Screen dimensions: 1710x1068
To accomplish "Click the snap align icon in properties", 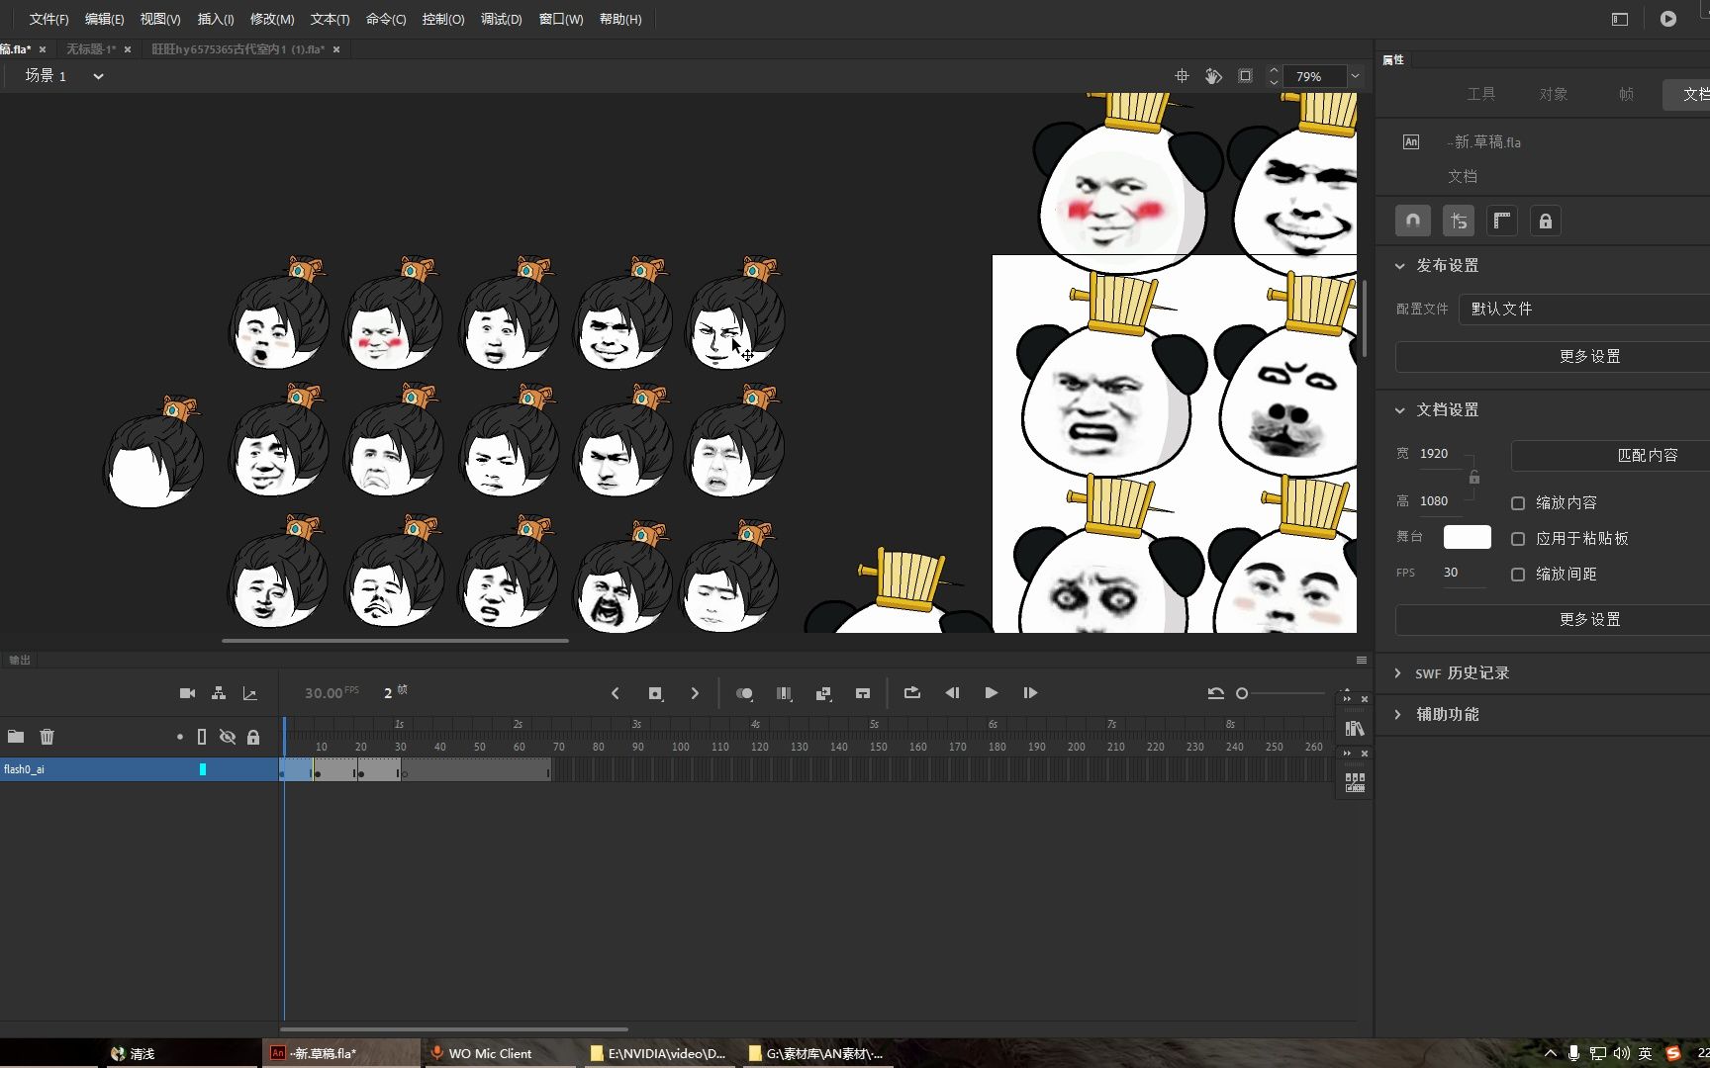I will pos(1459,221).
